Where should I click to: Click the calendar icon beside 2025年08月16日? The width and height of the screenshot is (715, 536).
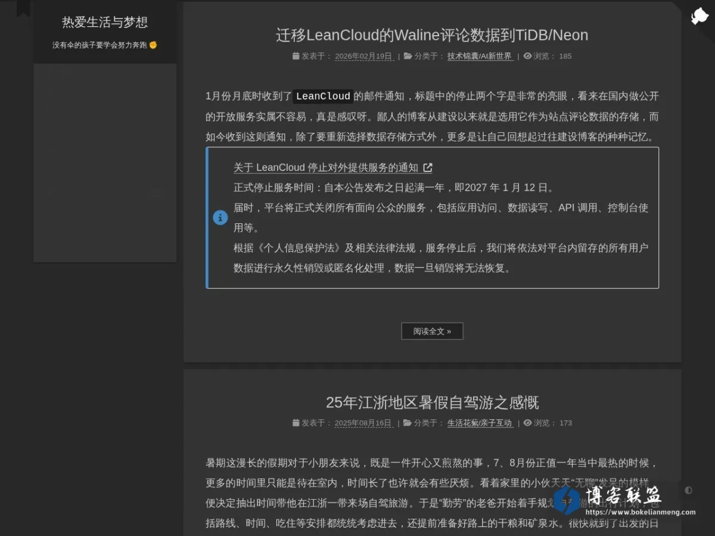(296, 423)
